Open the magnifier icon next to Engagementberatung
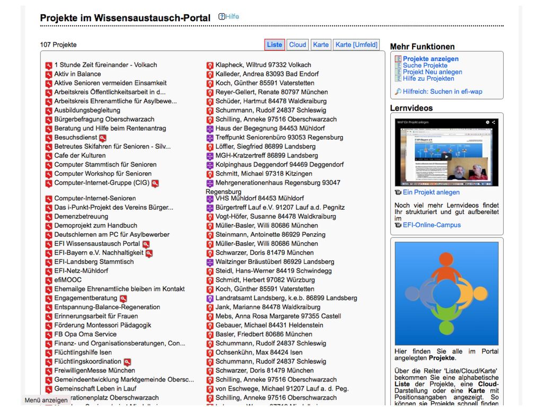Viewport: 543px width, 407px height. click(x=123, y=299)
